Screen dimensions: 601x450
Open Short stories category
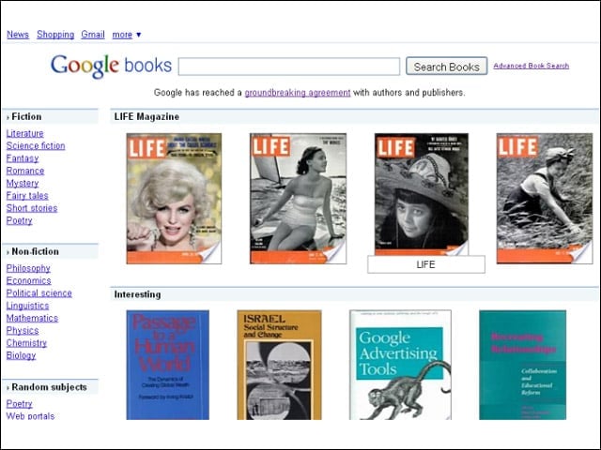tap(32, 208)
